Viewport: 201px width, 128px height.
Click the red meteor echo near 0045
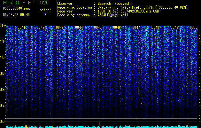(x=99, y=100)
